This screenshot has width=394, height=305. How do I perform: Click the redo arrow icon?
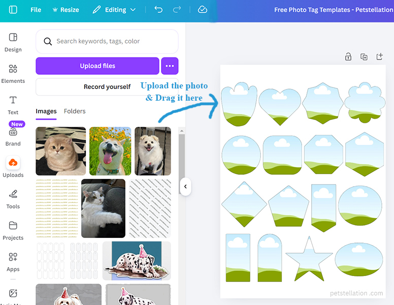click(177, 10)
